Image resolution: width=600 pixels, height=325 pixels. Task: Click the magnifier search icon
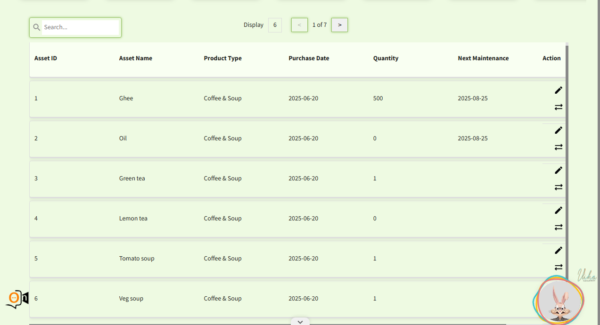pyautogui.click(x=36, y=27)
